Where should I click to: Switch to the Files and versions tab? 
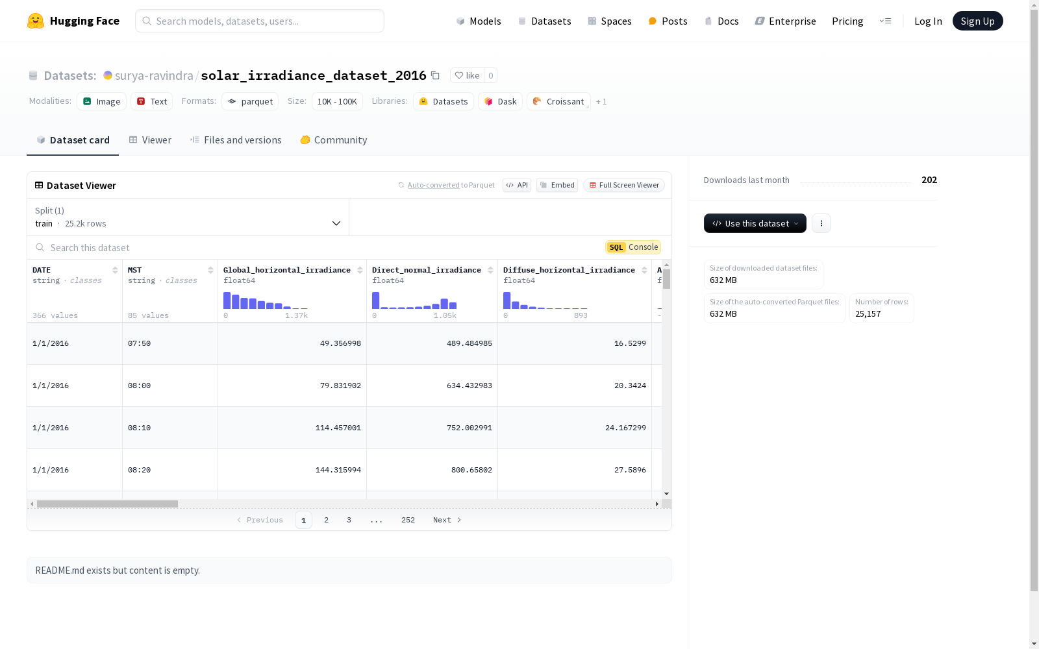(x=236, y=140)
